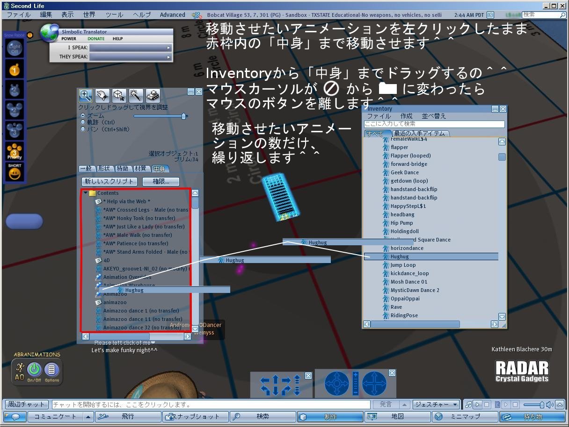
Task: Click the 新しいスクリプト button
Action: [109, 181]
